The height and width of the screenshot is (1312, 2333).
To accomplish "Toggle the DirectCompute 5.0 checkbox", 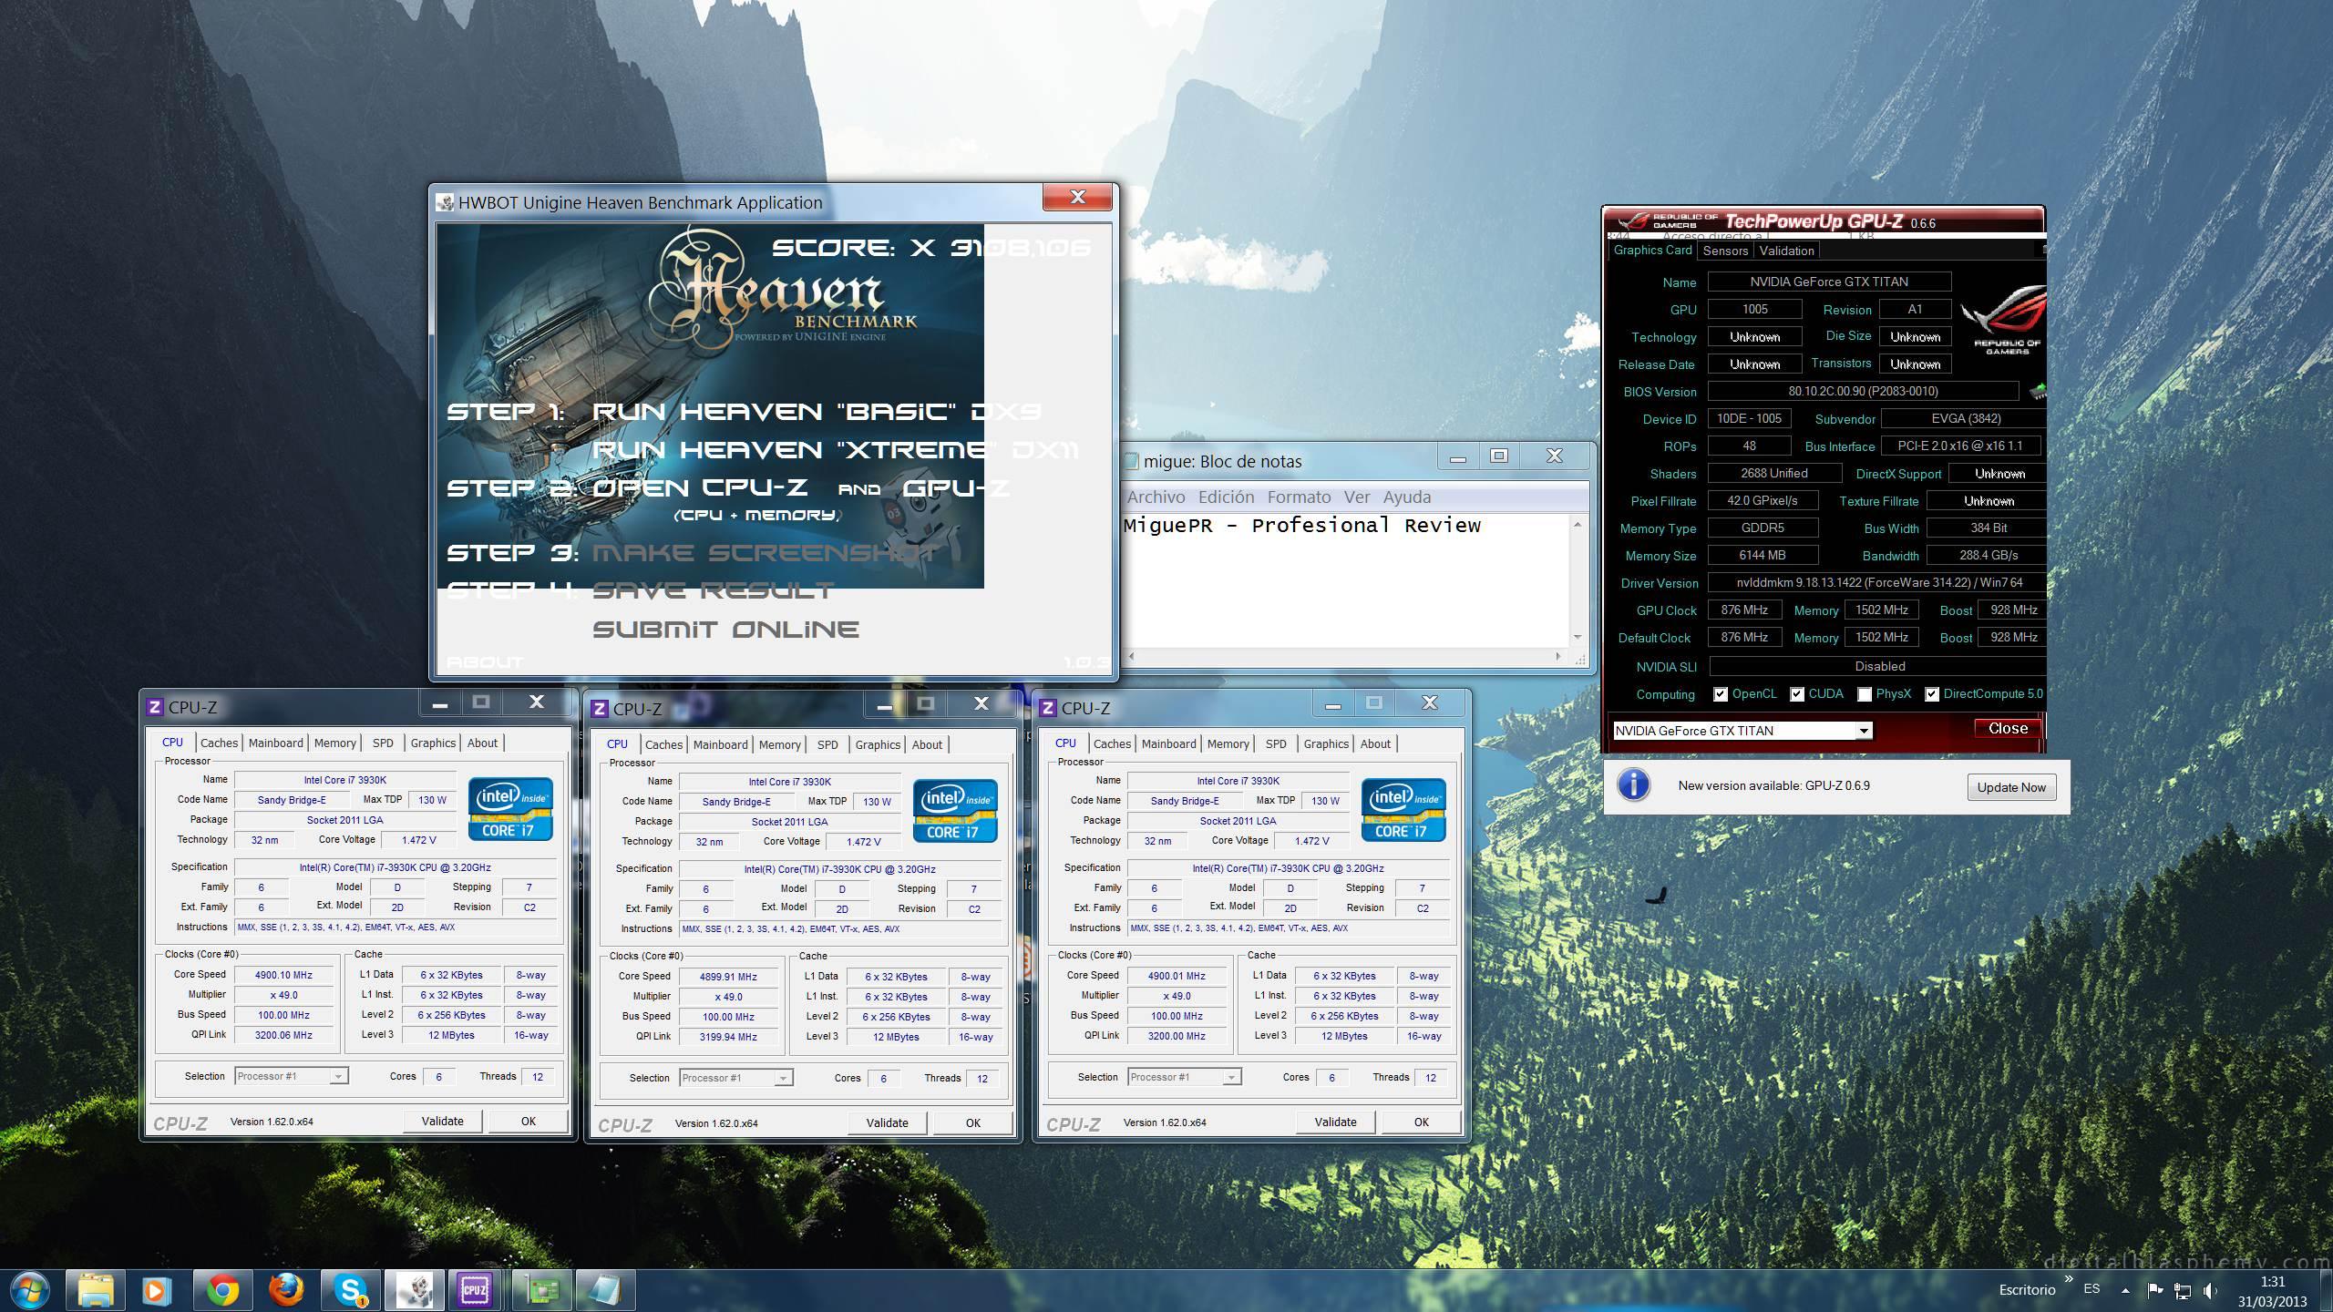I will [x=1931, y=694].
